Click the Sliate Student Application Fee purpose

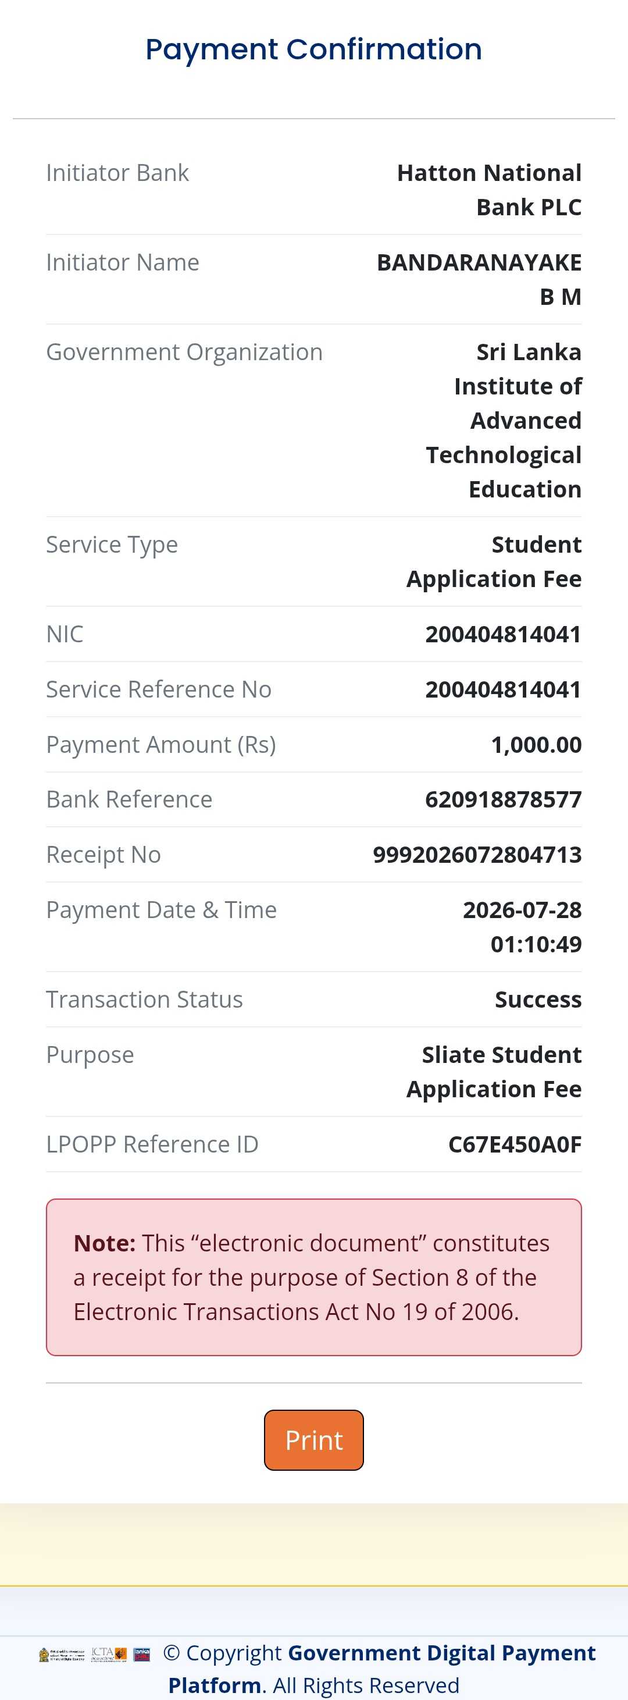point(494,1072)
